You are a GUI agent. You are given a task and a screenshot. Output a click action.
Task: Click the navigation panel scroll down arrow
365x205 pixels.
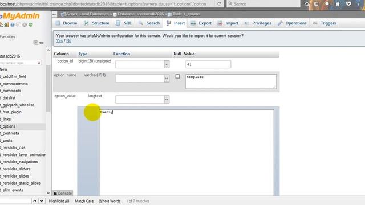[48, 193]
